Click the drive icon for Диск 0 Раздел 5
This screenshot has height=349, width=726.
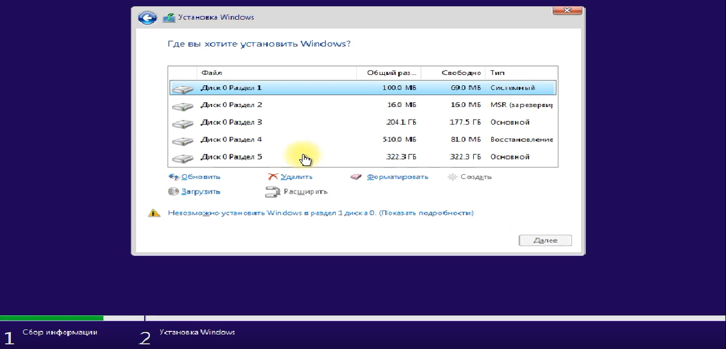point(182,157)
